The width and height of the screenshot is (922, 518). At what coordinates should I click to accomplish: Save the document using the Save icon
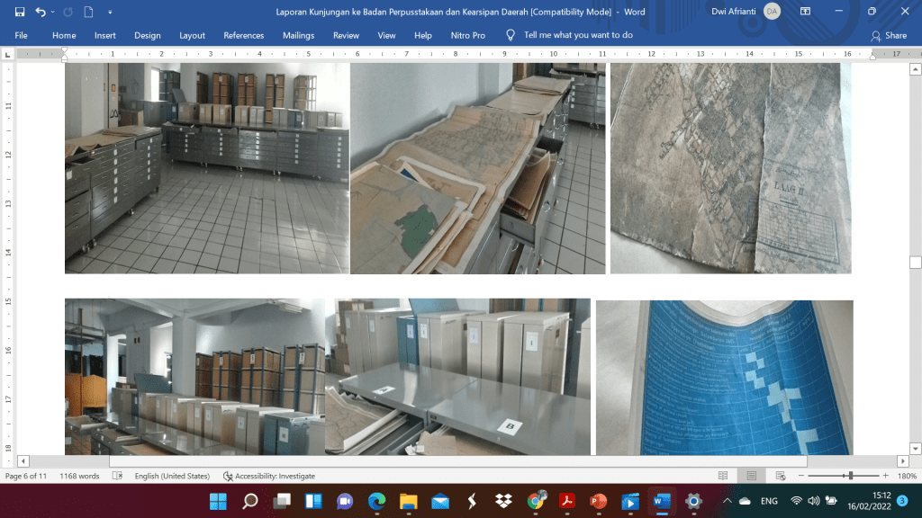click(20, 13)
